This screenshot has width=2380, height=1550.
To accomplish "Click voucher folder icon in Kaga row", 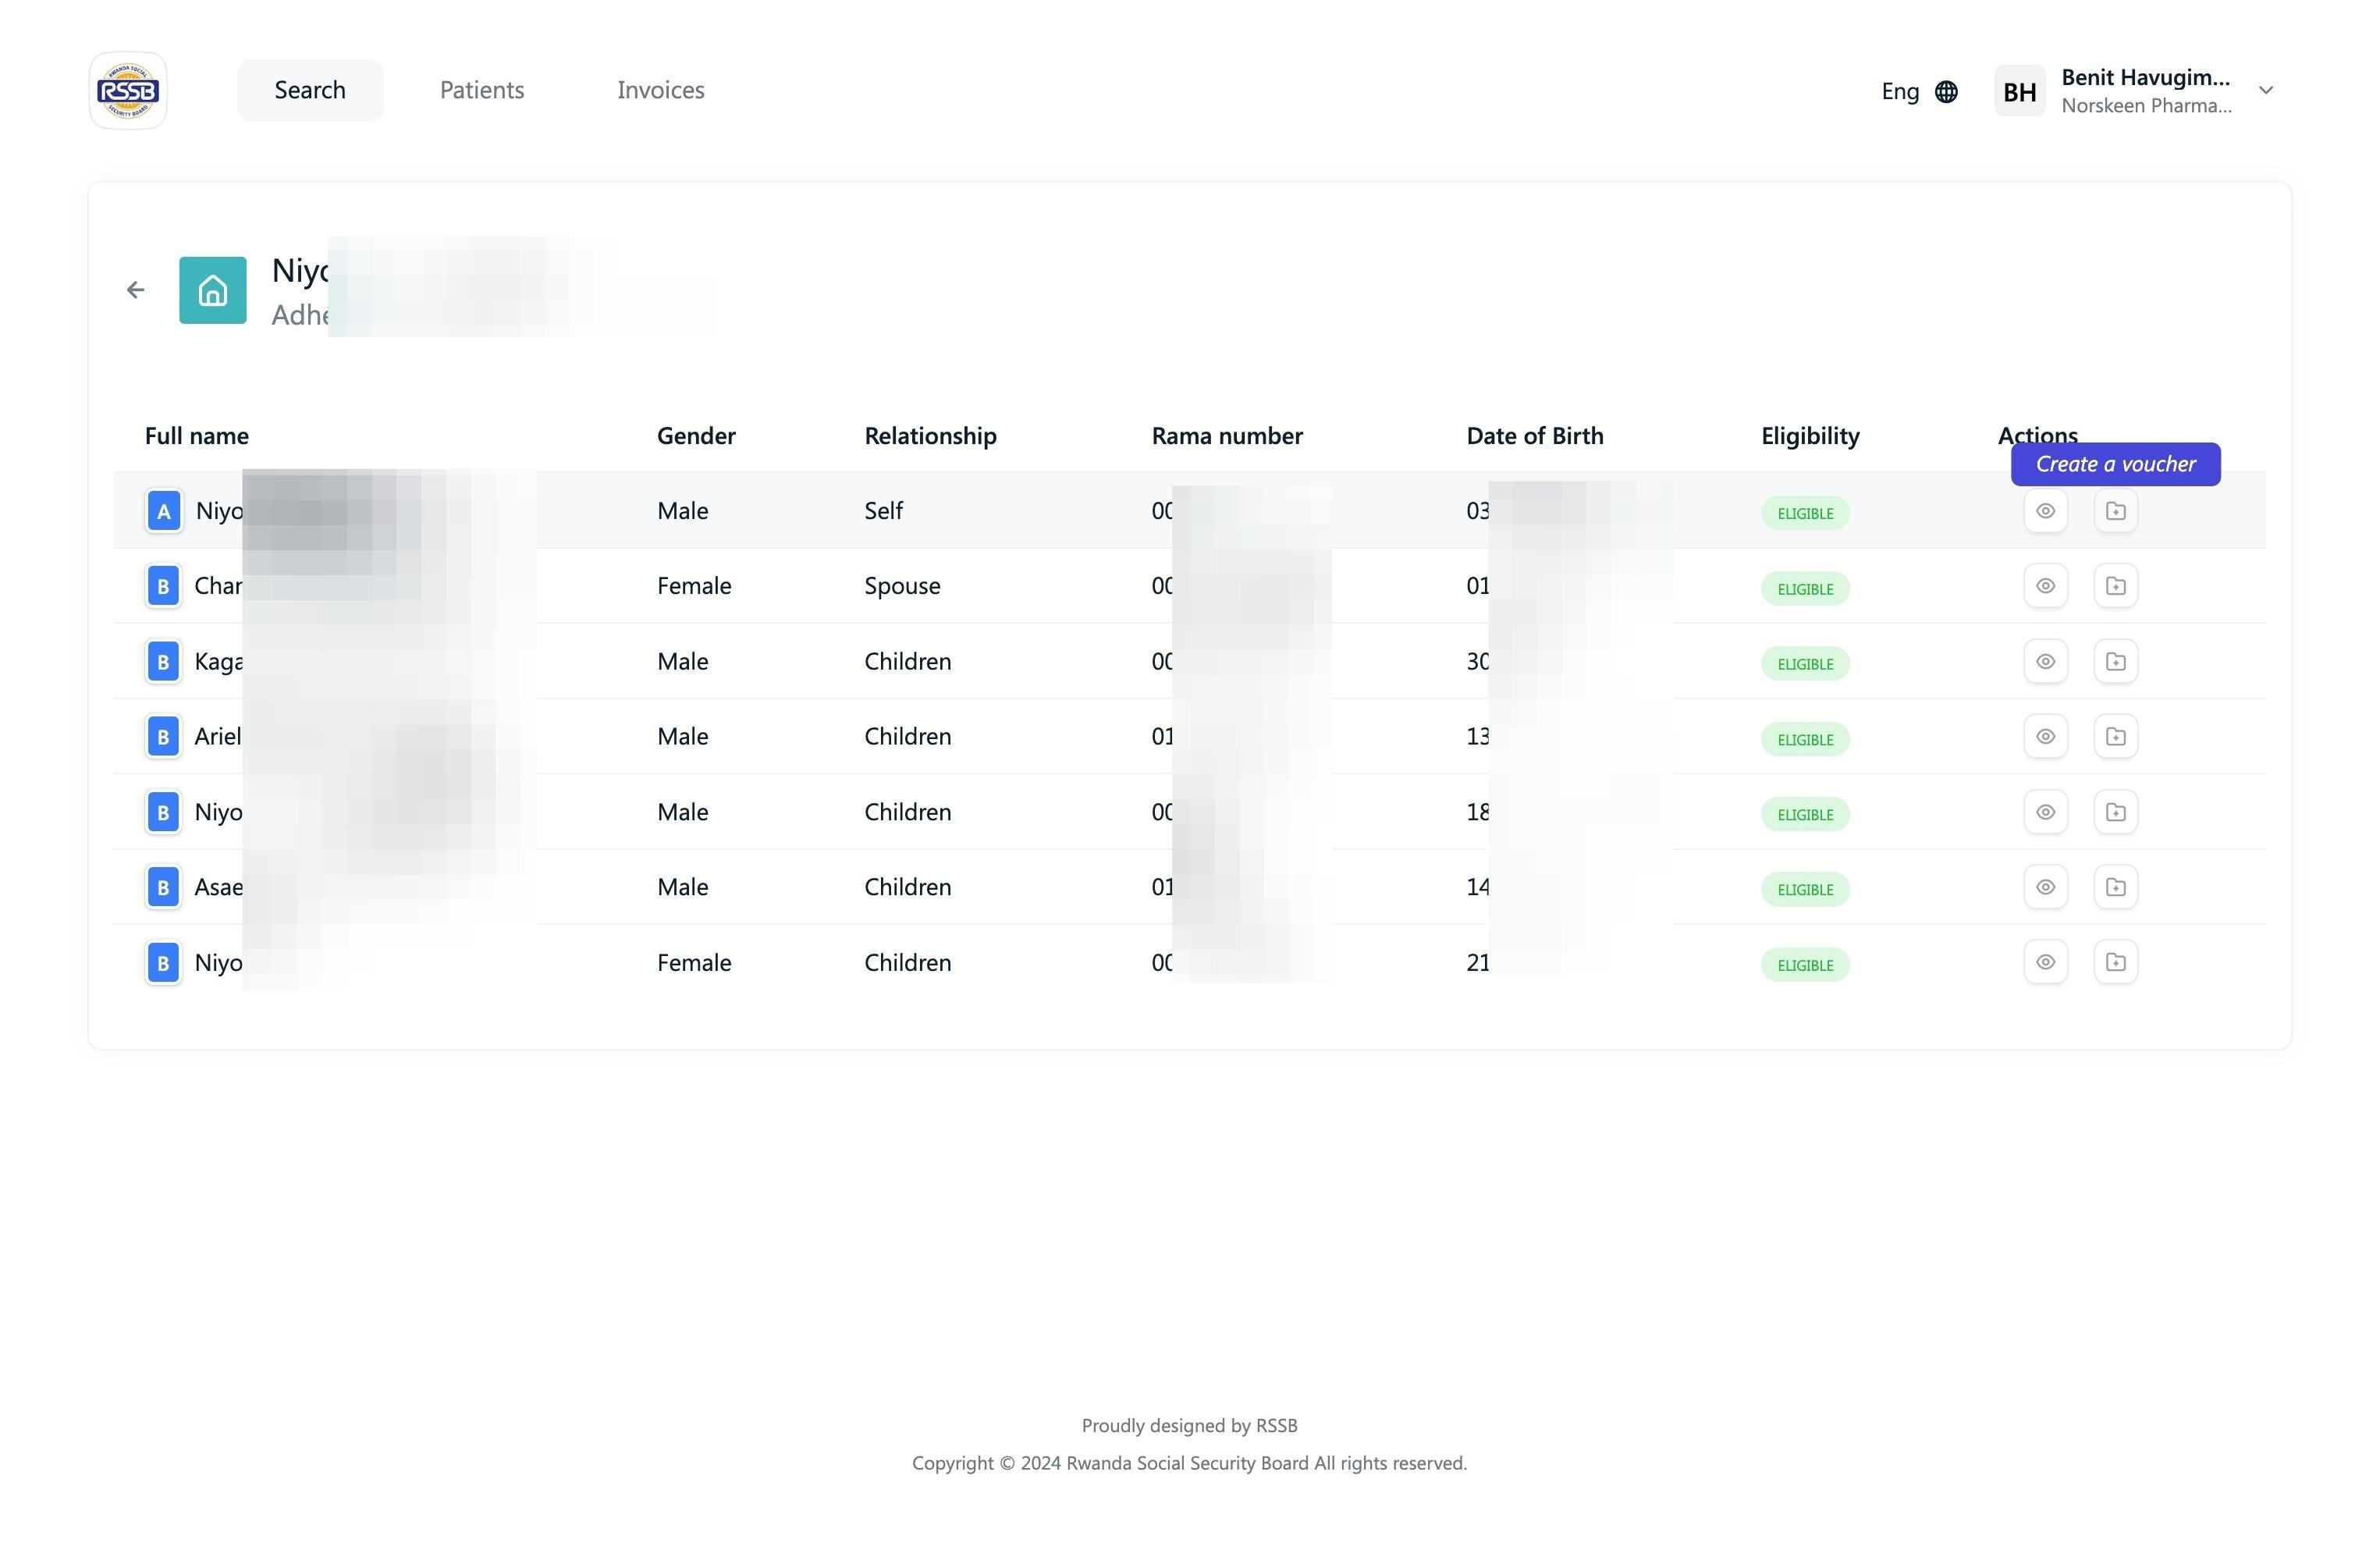I will 2115,662.
